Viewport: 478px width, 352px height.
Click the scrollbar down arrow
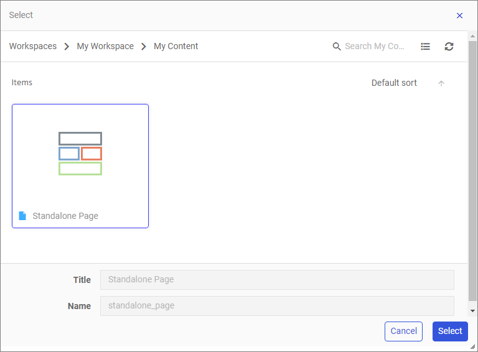coord(472,310)
